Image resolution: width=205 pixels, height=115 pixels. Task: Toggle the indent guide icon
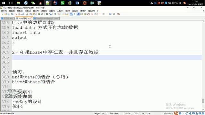78,14
